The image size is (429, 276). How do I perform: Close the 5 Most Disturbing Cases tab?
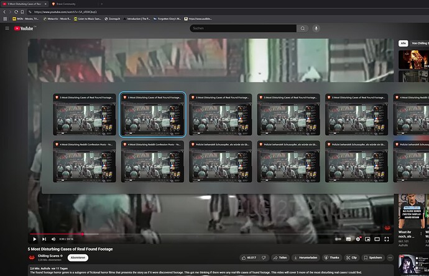point(45,4)
